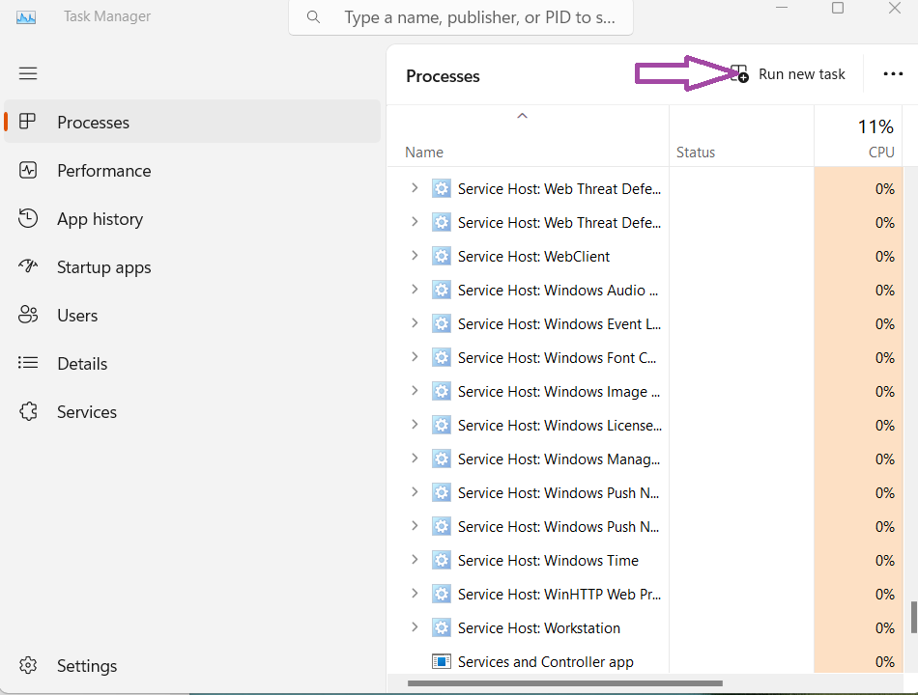Select the Processes page in sidebar

click(93, 123)
